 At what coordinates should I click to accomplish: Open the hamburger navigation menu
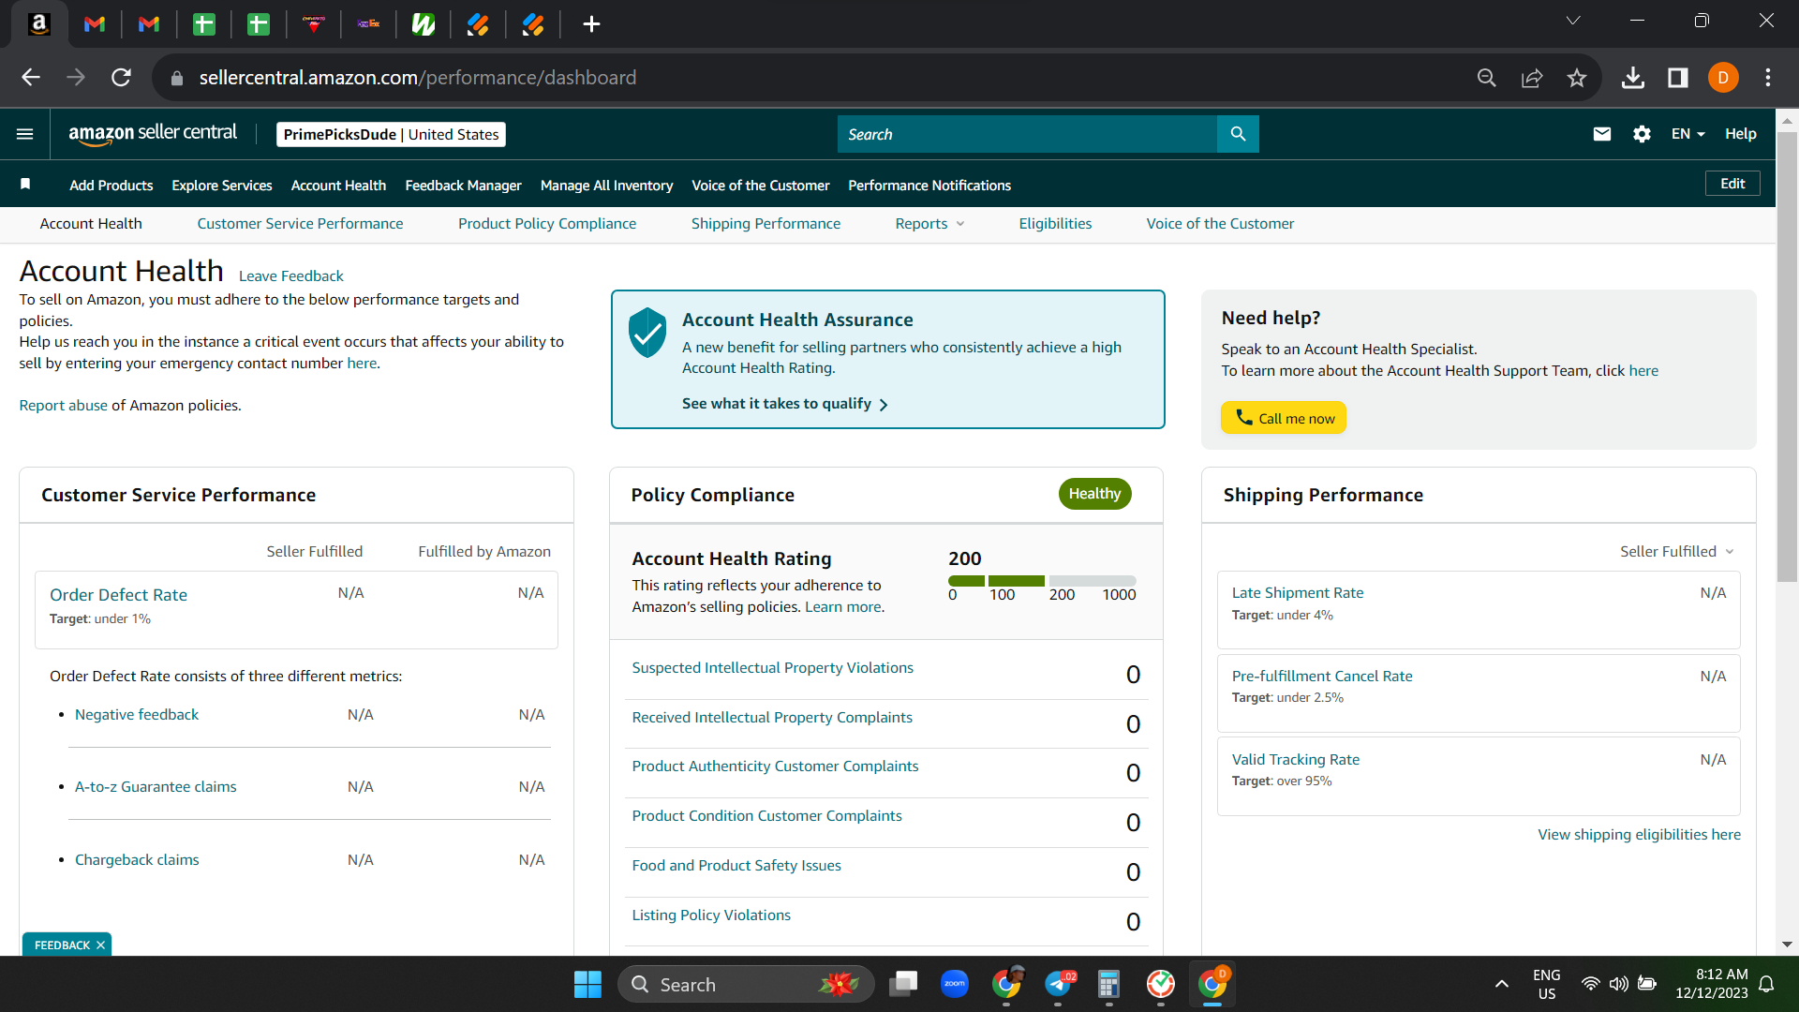25,134
